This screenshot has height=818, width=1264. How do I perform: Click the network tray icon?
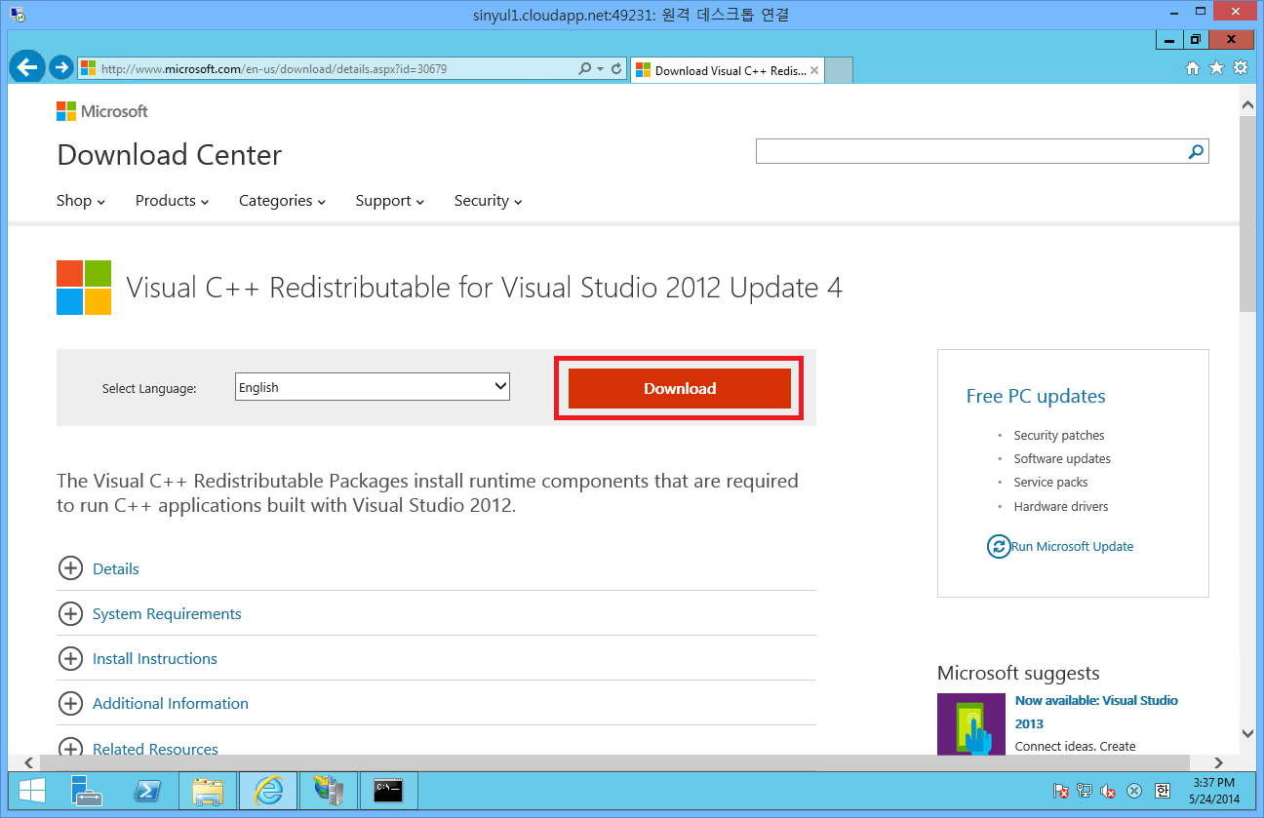(1085, 791)
